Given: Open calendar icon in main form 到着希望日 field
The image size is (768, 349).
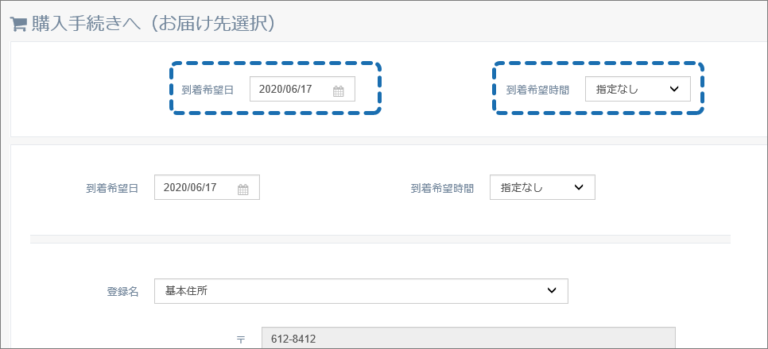Looking at the screenshot, I should pos(243,190).
